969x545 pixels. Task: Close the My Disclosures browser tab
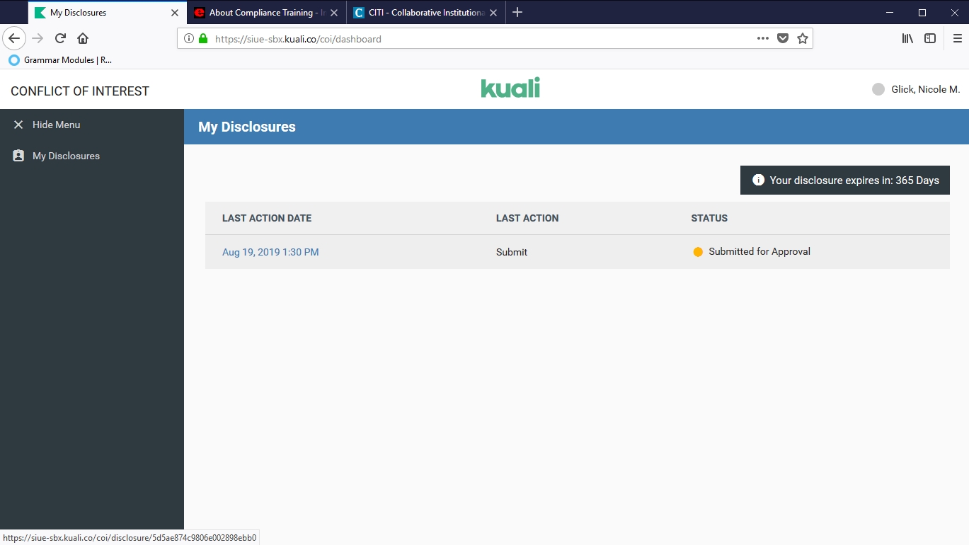(175, 13)
